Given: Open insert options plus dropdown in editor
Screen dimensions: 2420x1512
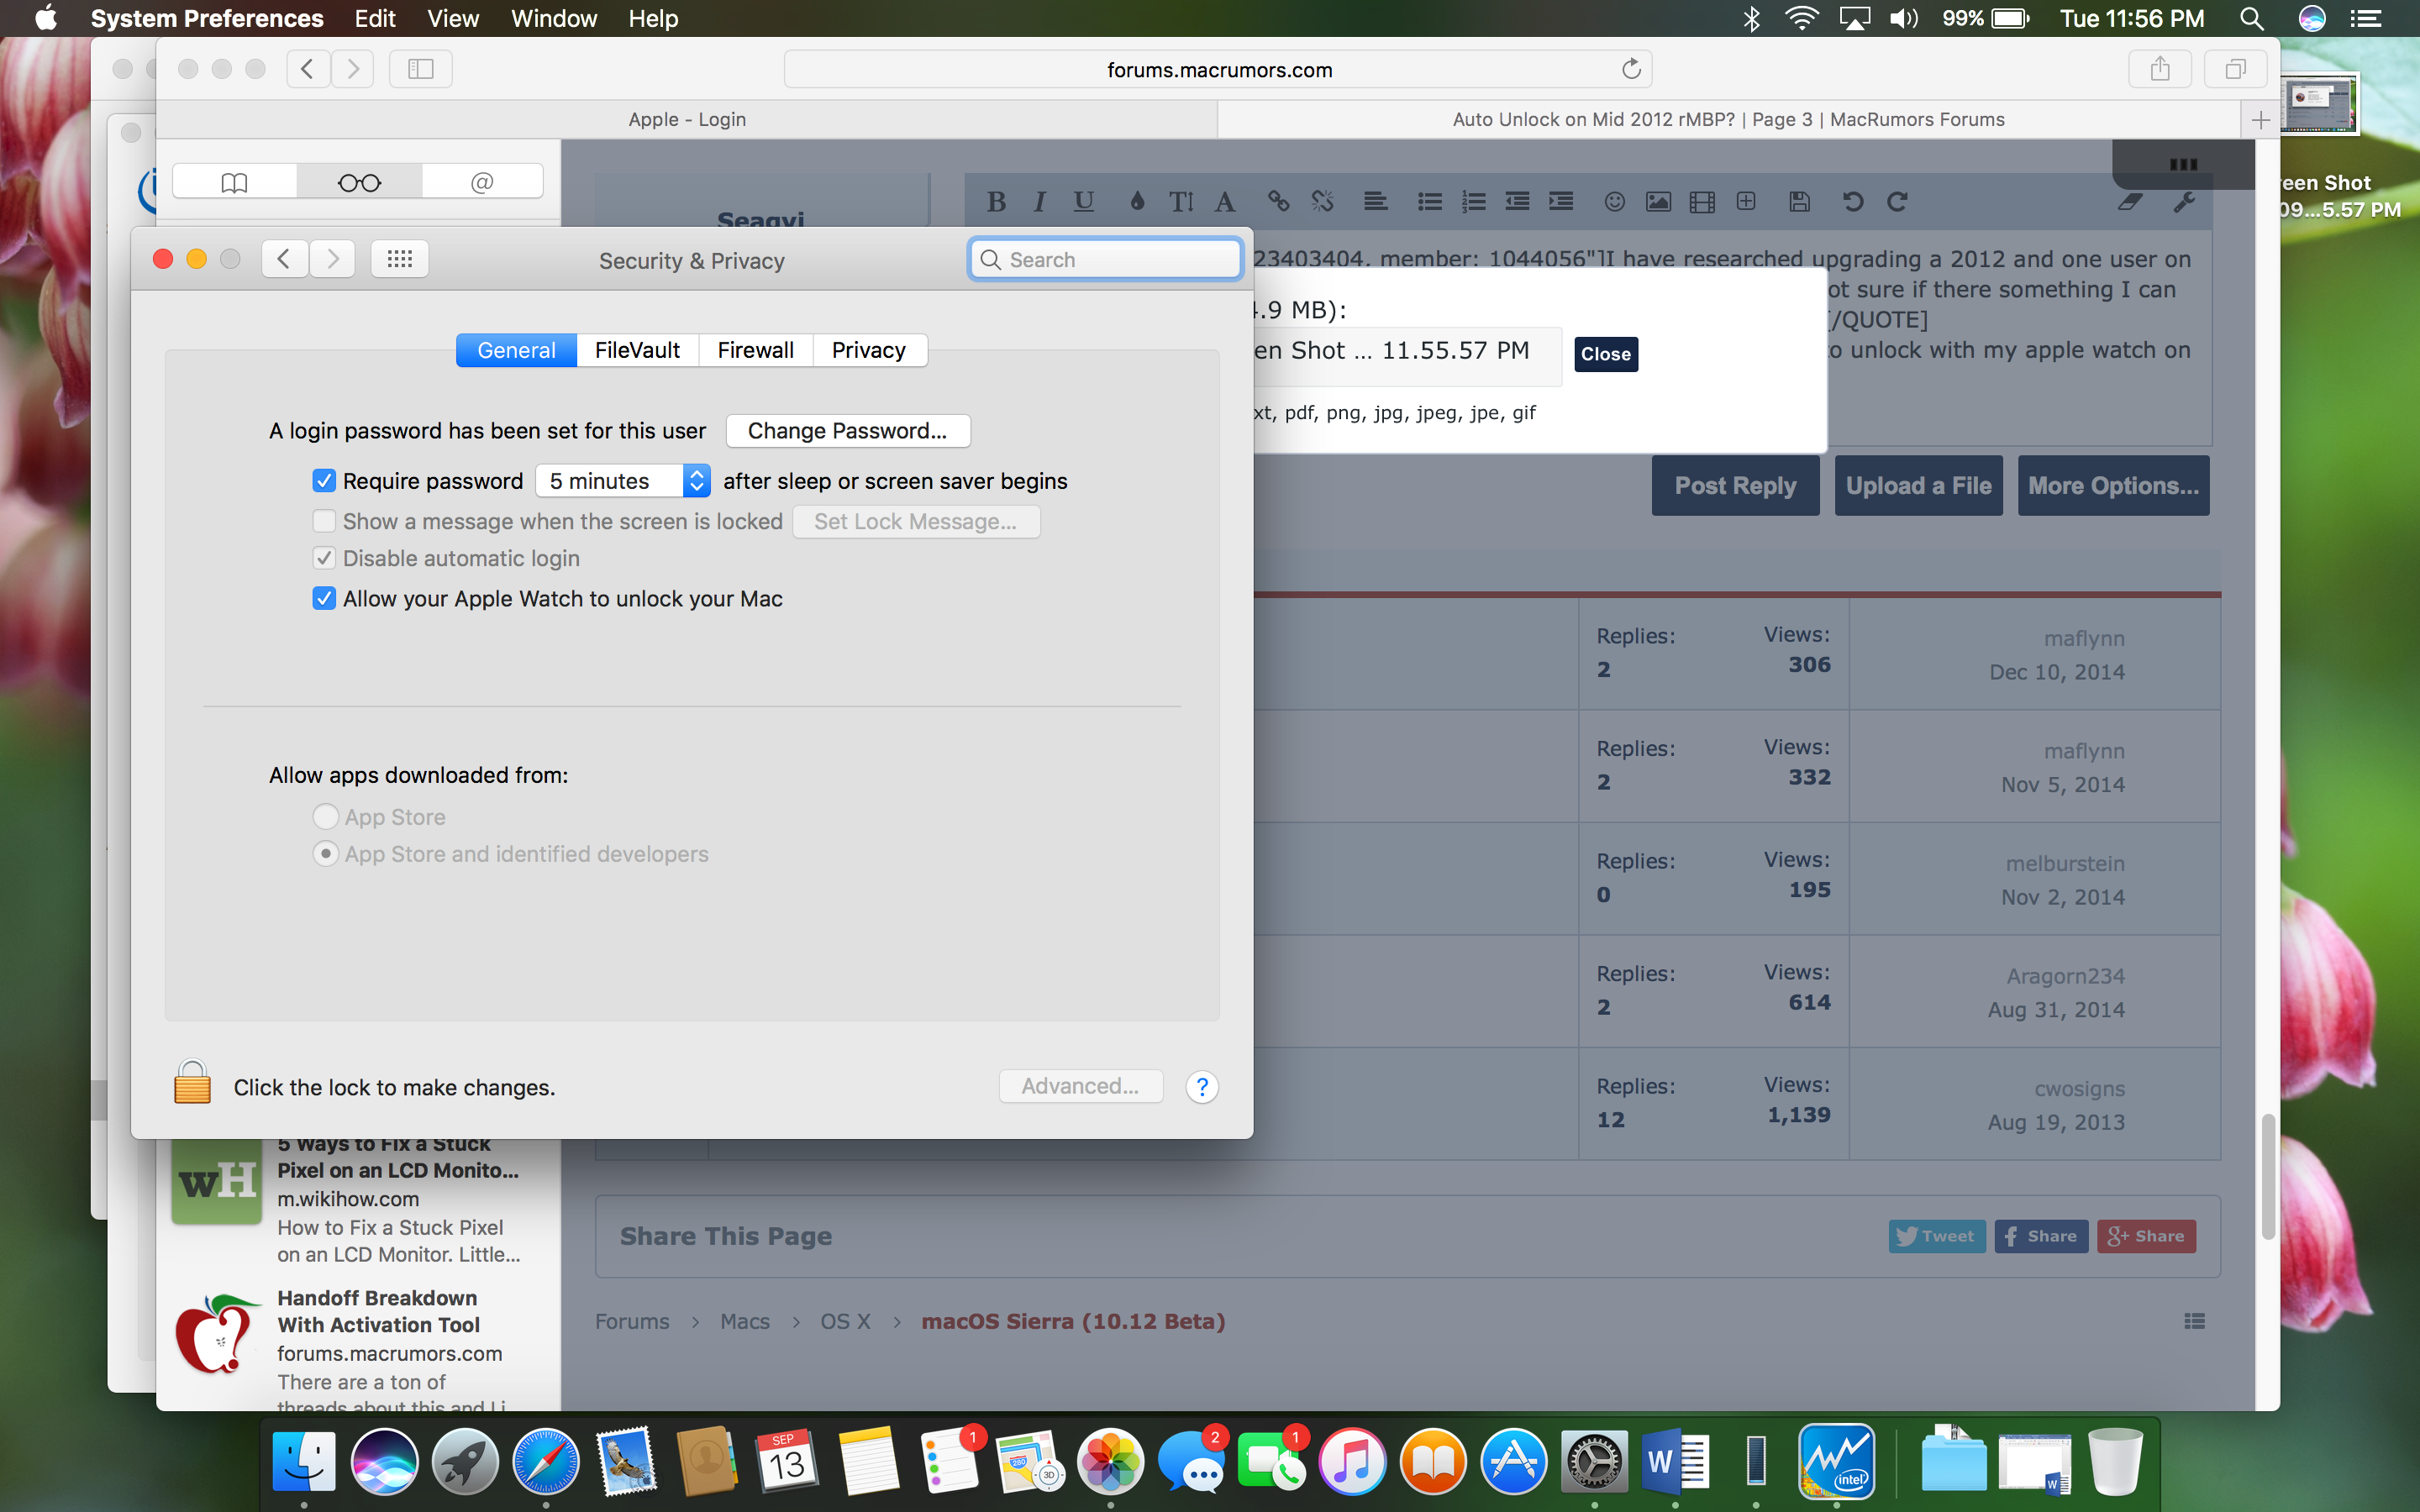Looking at the screenshot, I should click(x=1746, y=202).
